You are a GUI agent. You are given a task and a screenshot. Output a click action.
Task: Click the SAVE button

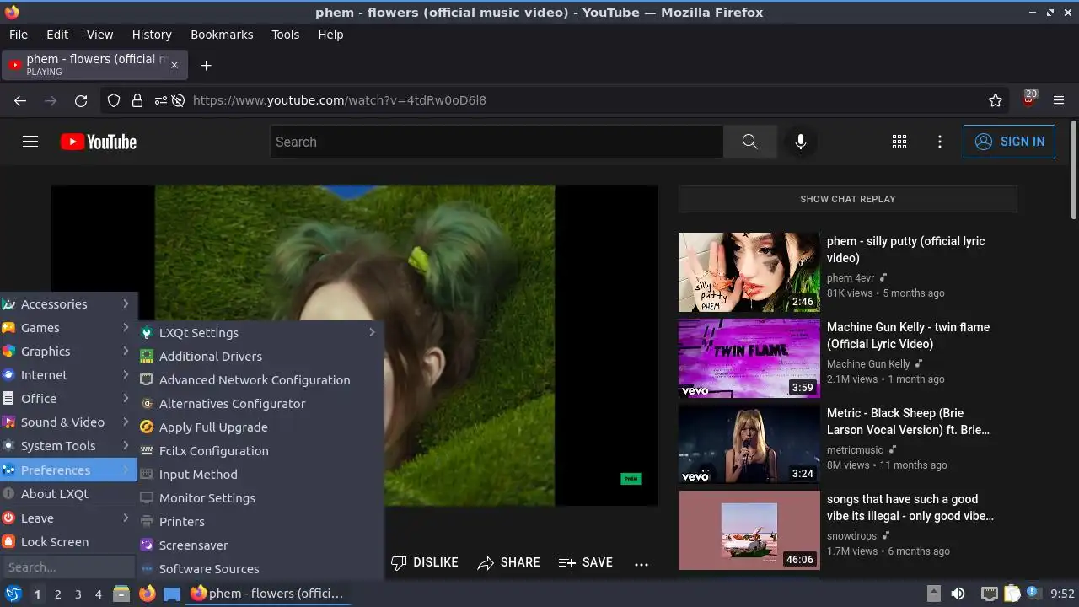point(586,562)
